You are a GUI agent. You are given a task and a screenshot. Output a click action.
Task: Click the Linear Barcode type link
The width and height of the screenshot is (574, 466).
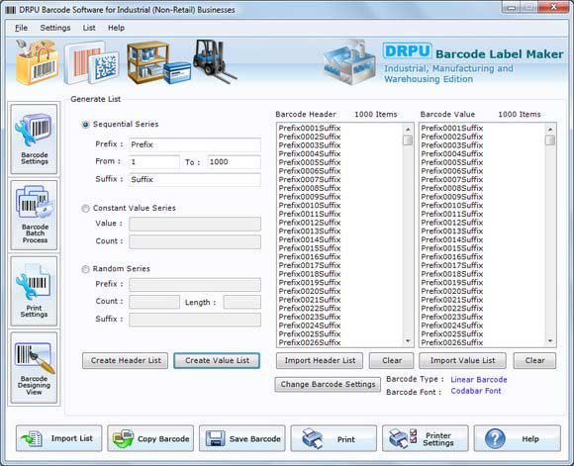[479, 380]
